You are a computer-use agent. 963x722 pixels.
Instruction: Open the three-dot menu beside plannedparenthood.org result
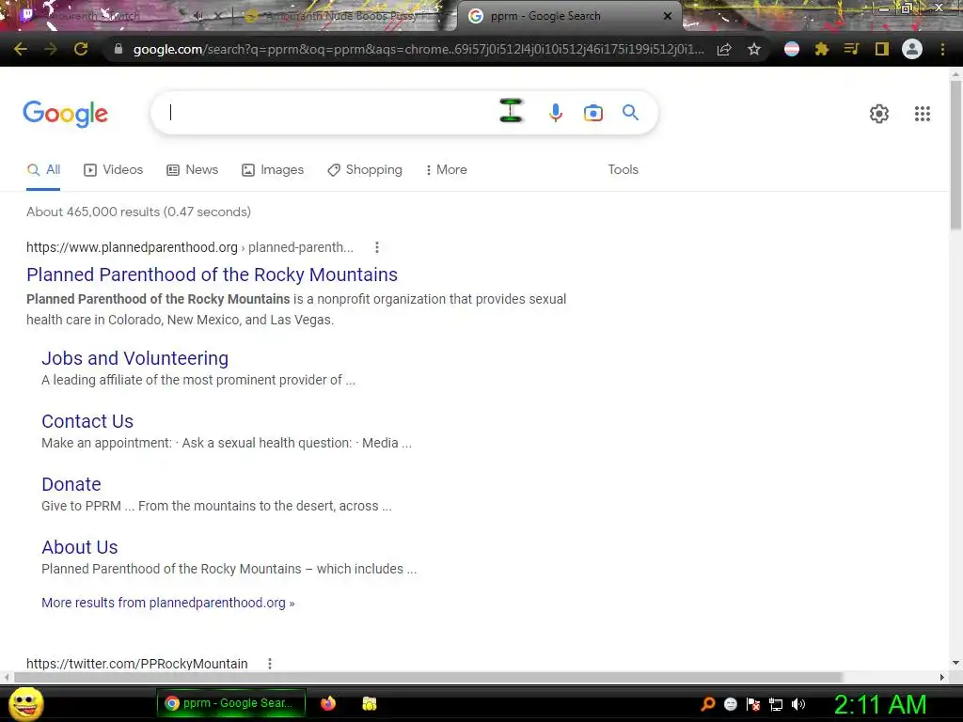tap(377, 247)
